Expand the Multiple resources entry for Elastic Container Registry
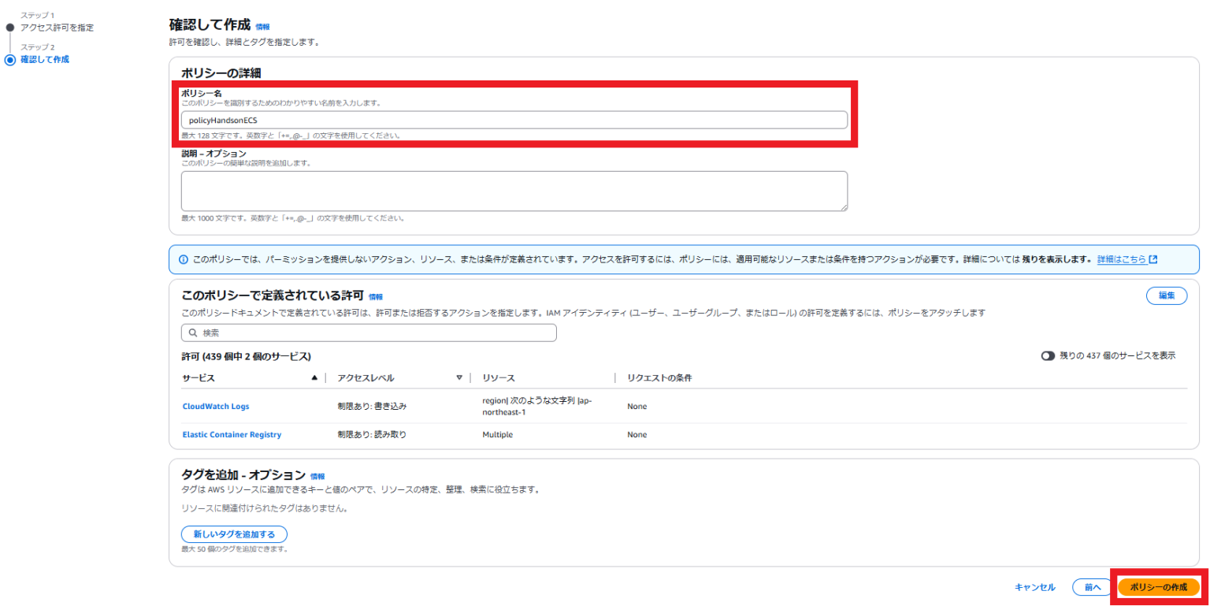This screenshot has height=606, width=1210. tap(499, 434)
